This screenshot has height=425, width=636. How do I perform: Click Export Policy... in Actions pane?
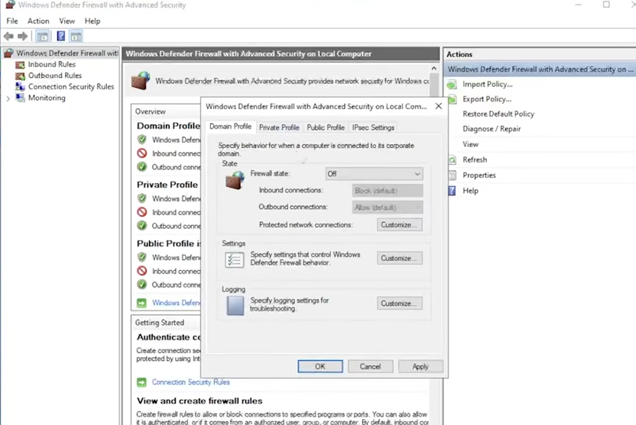point(487,99)
